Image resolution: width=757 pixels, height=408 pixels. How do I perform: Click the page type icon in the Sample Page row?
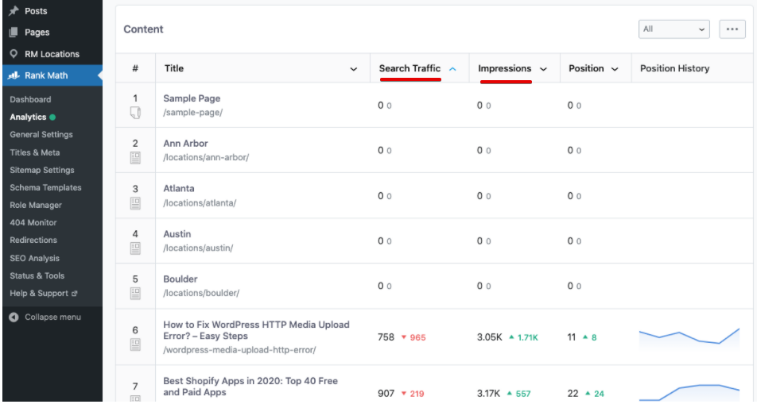(135, 113)
